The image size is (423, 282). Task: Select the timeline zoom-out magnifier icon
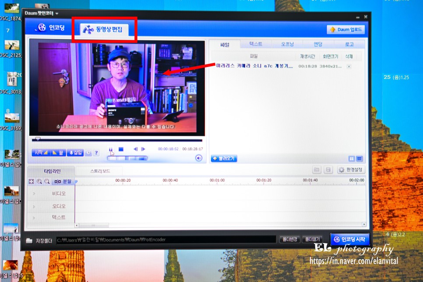coord(46,182)
